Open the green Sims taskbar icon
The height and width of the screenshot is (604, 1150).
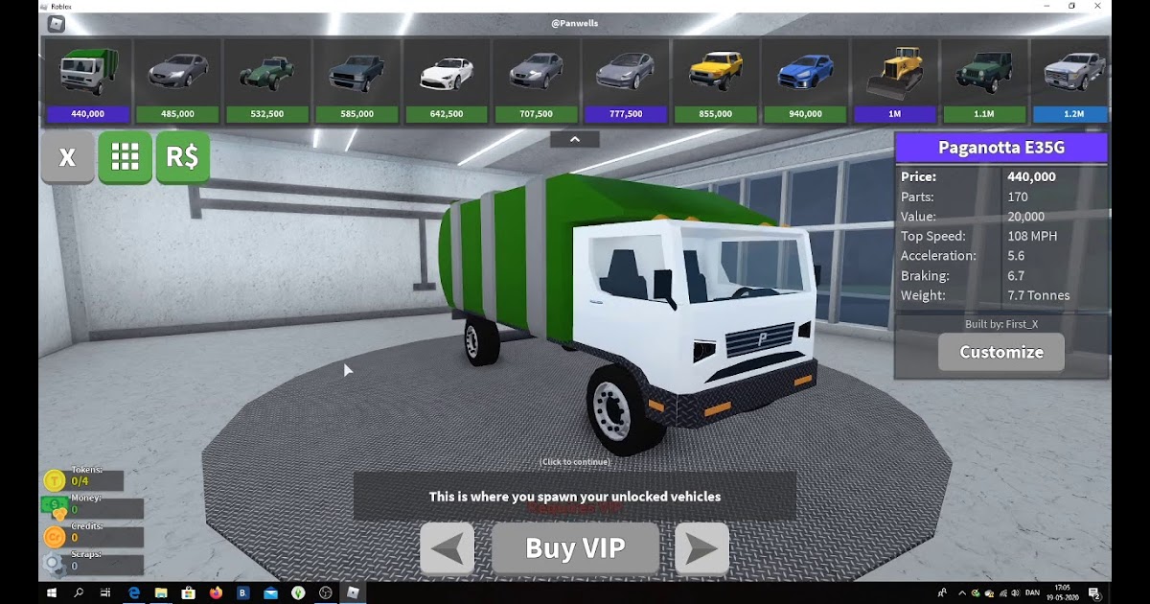click(x=298, y=593)
